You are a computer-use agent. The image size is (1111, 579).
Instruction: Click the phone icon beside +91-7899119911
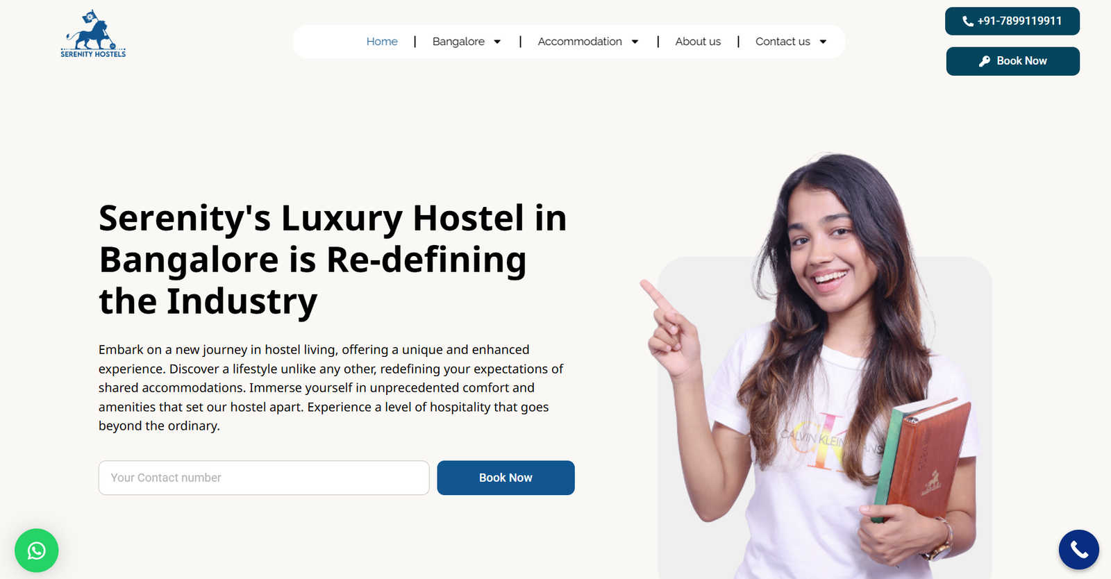968,22
